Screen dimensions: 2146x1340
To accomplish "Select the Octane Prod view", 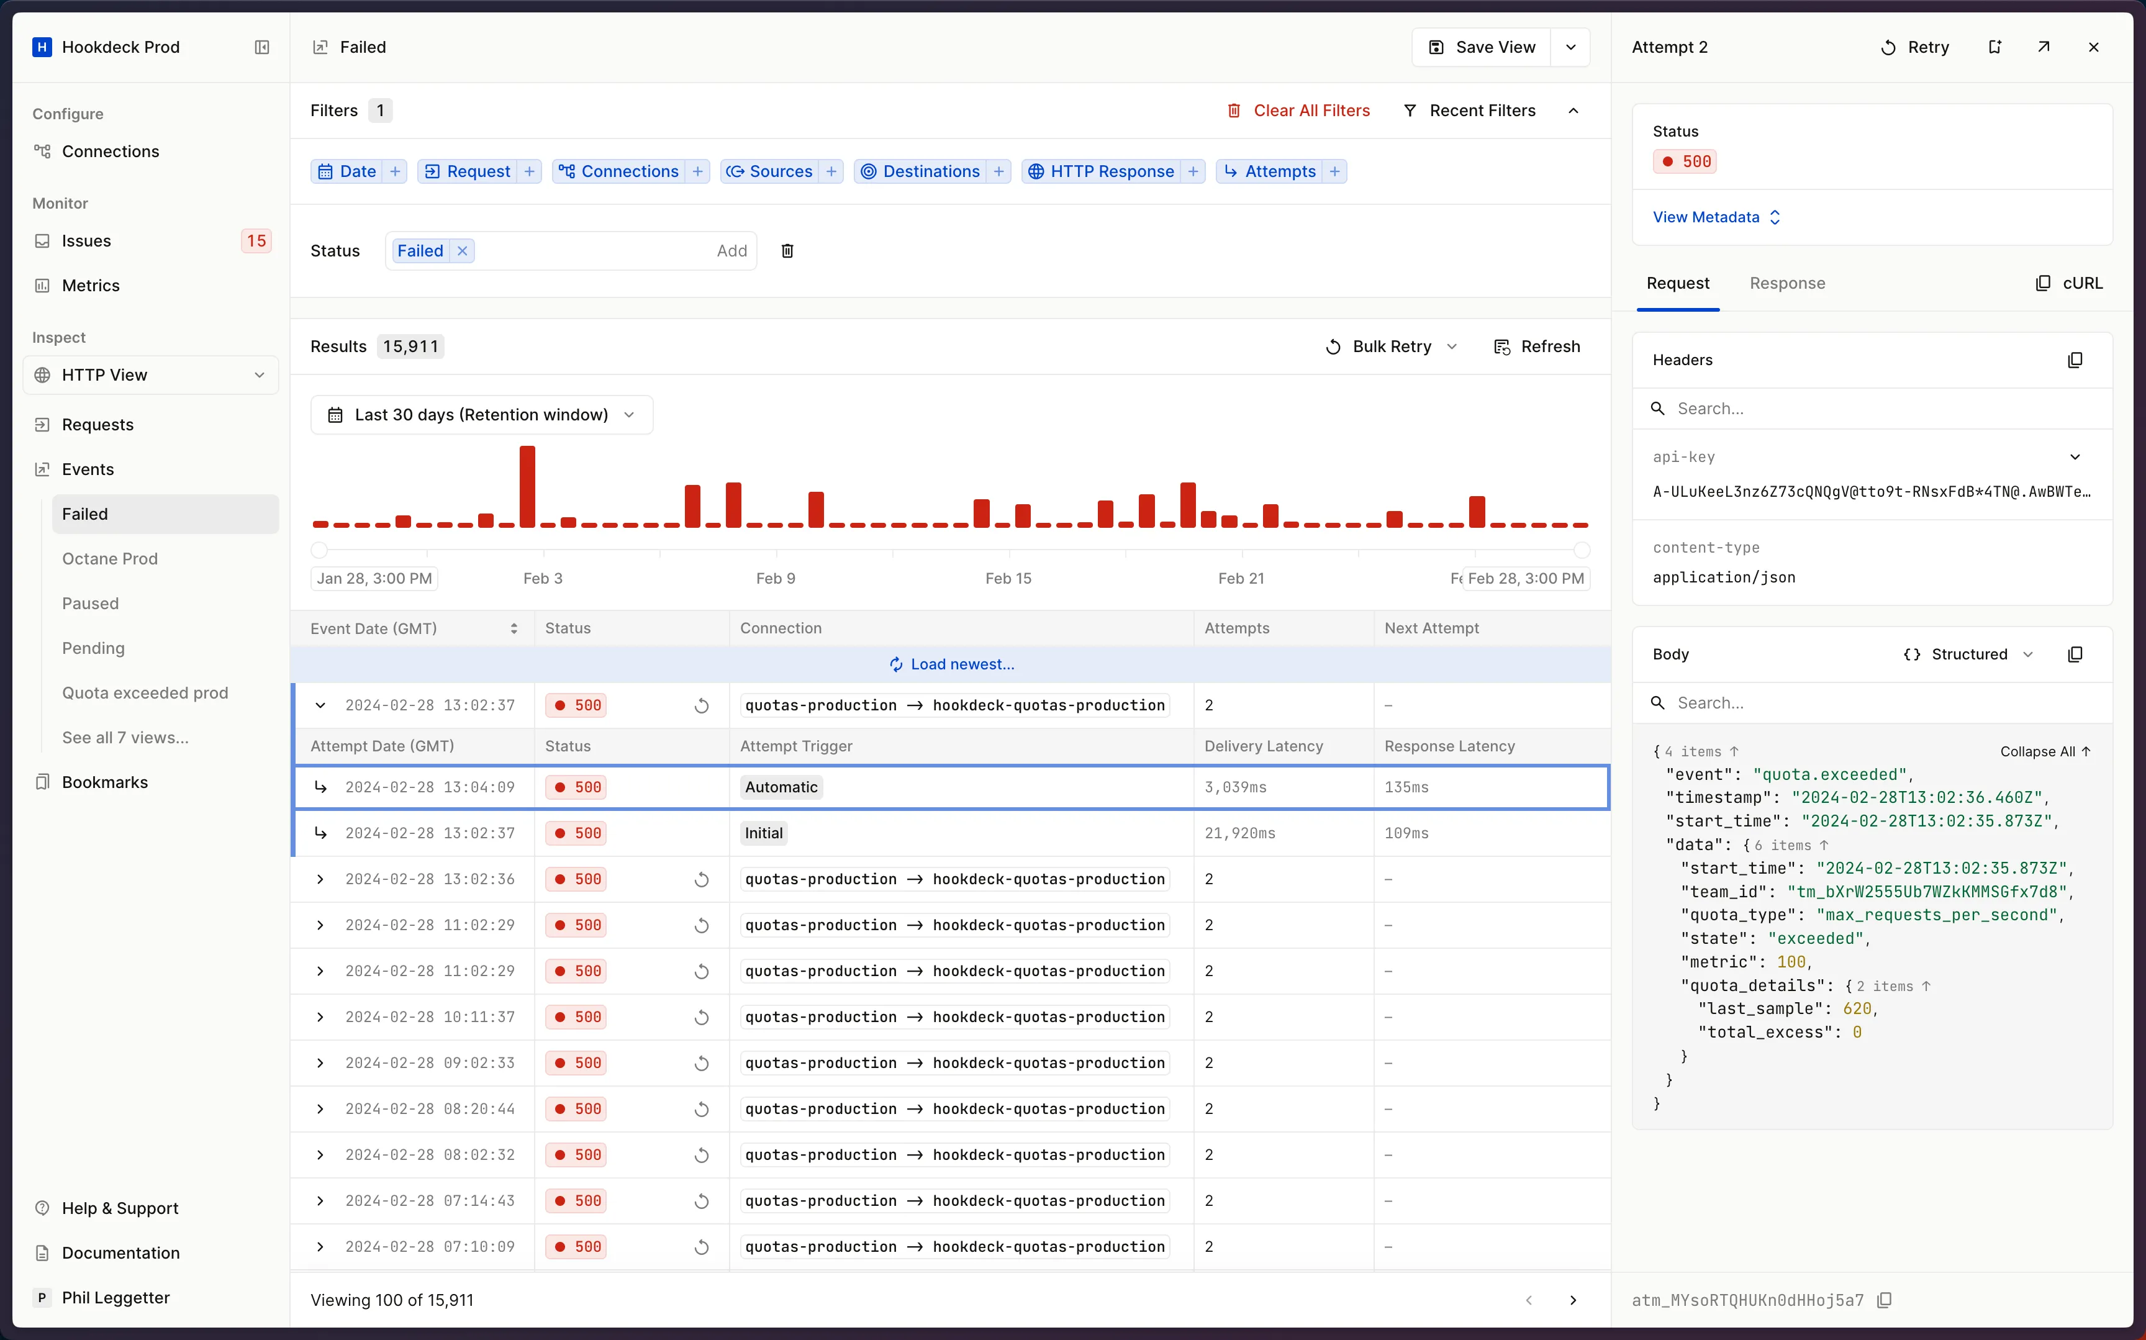I will point(110,558).
